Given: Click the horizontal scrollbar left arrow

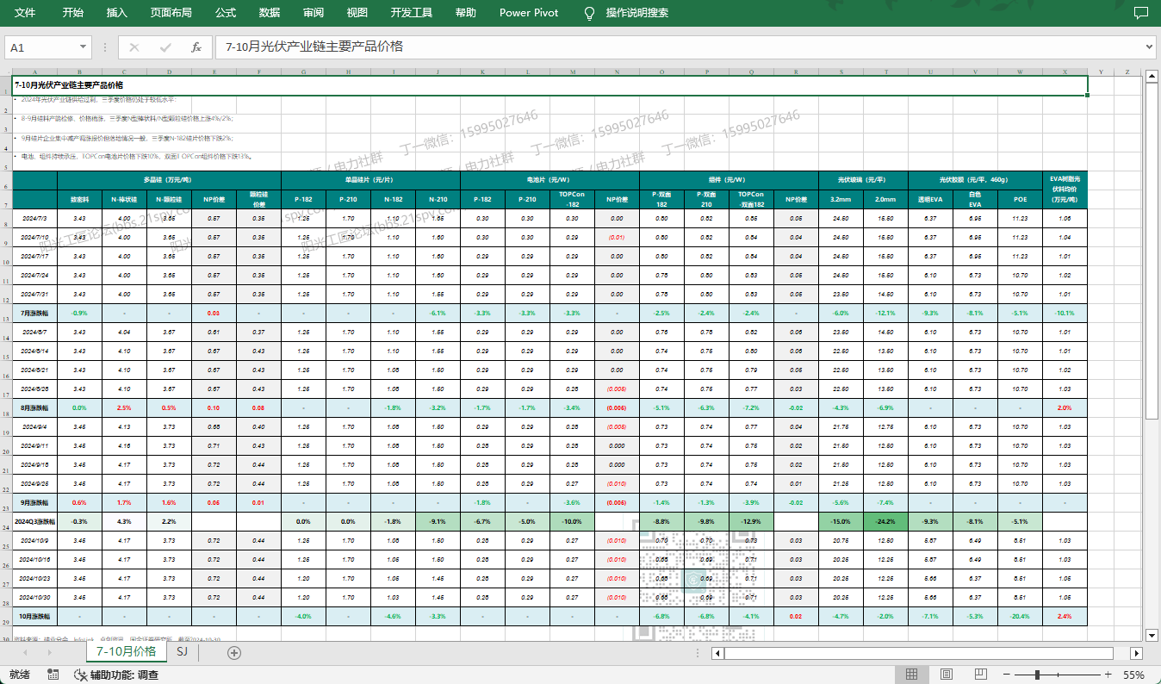Looking at the screenshot, I should pos(717,654).
